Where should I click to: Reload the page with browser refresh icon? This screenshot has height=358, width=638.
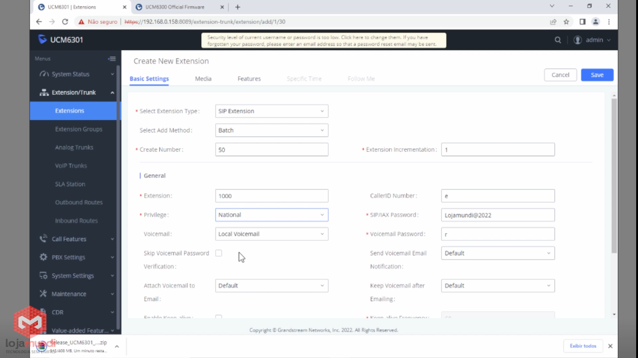tap(65, 22)
